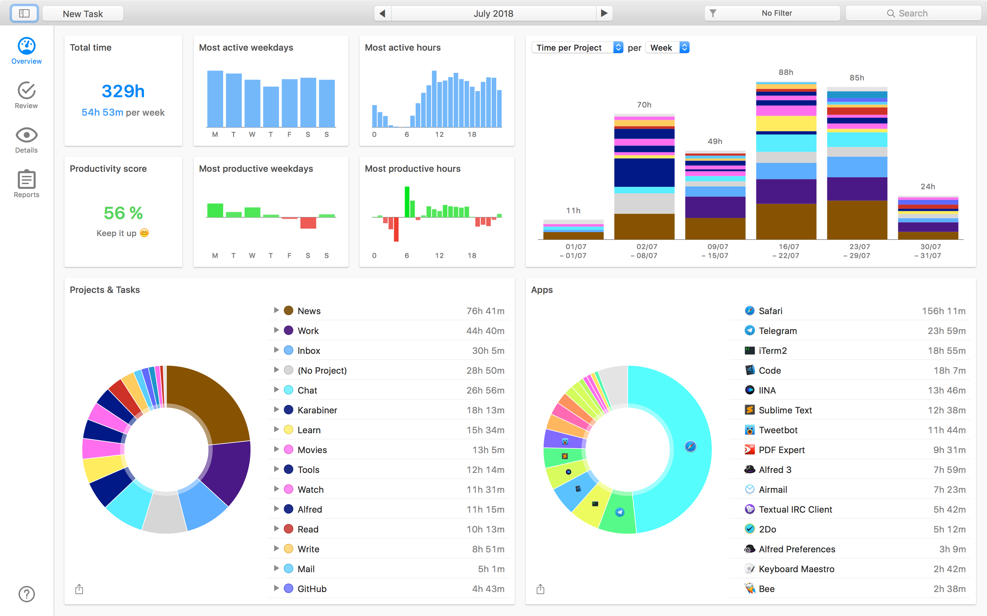Click share icon in Apps panel
Screen dimensions: 987x616
tap(540, 589)
